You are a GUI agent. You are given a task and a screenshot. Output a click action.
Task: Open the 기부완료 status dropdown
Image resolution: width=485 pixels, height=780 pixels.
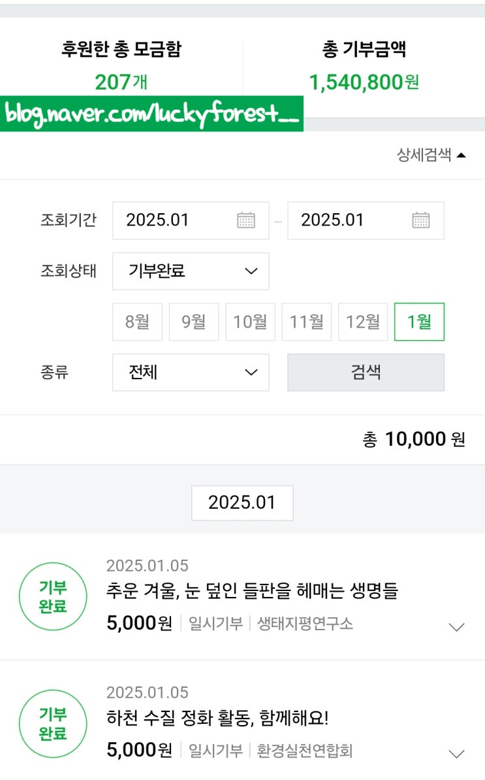(x=191, y=271)
